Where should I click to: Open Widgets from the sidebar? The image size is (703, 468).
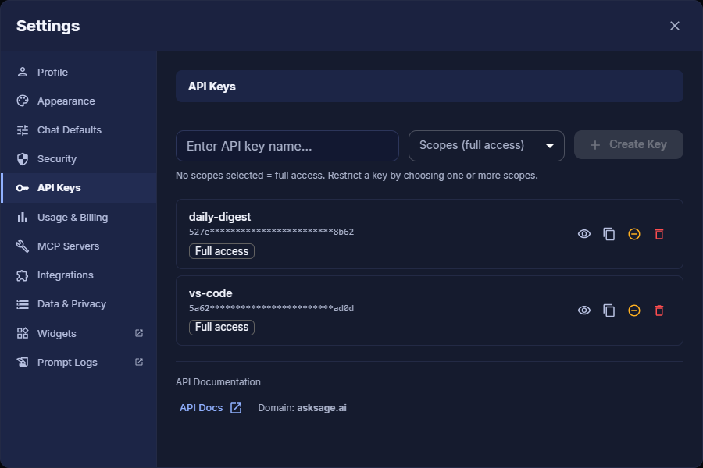click(78, 333)
